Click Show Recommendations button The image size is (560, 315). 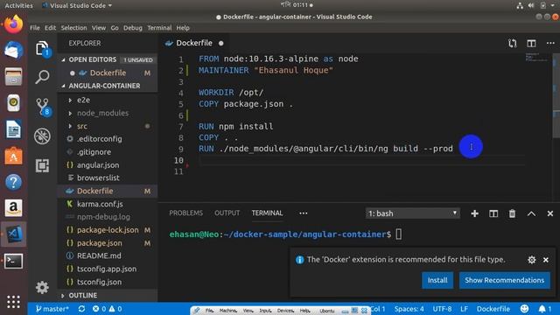(505, 280)
